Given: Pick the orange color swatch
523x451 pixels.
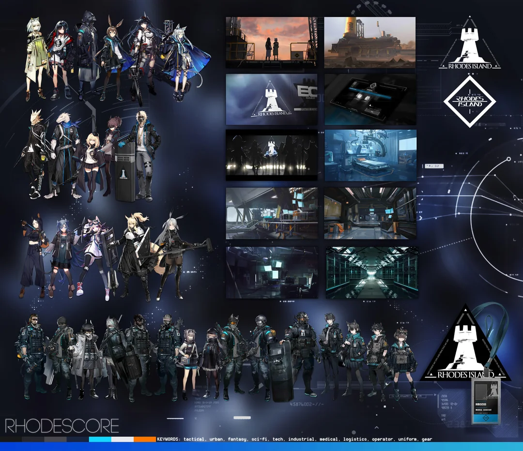Looking at the screenshot, I should 145,439.
